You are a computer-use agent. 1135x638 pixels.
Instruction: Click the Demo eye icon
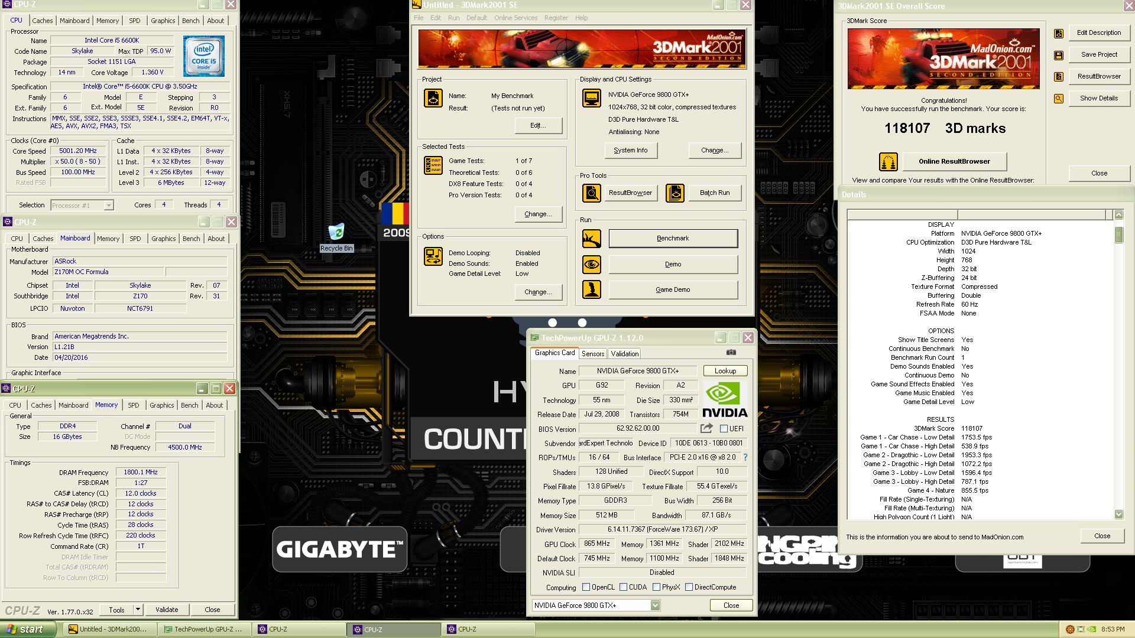point(591,265)
